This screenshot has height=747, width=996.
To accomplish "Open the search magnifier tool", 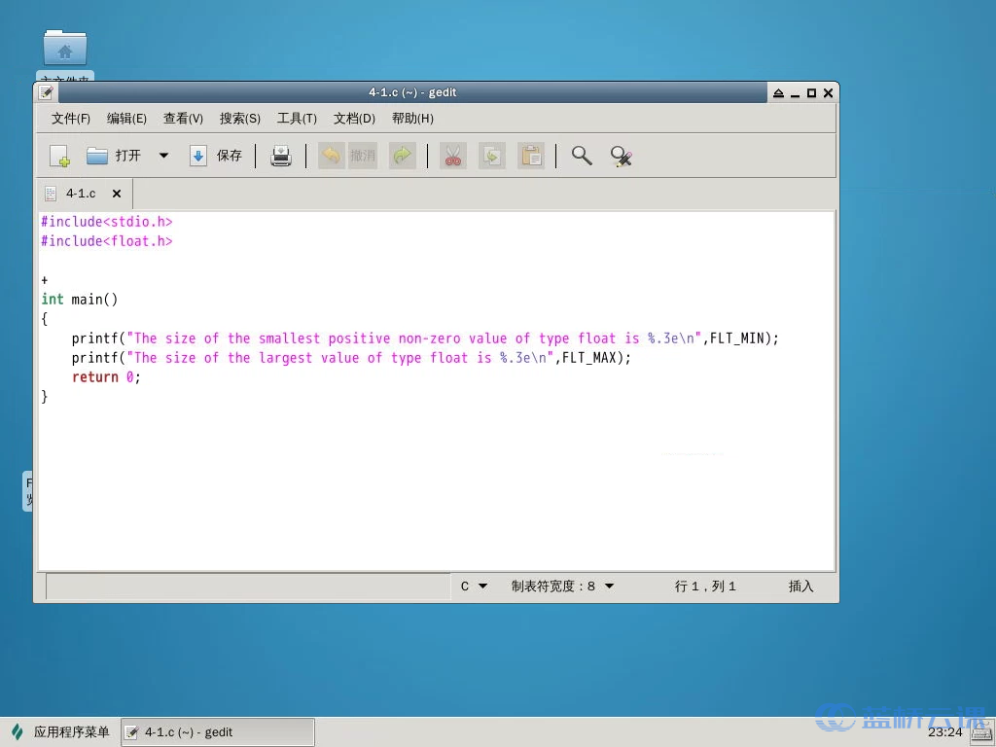I will (582, 156).
